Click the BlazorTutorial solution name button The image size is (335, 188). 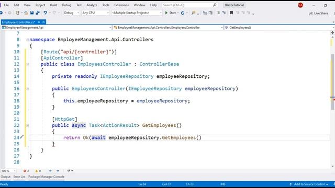234,5
